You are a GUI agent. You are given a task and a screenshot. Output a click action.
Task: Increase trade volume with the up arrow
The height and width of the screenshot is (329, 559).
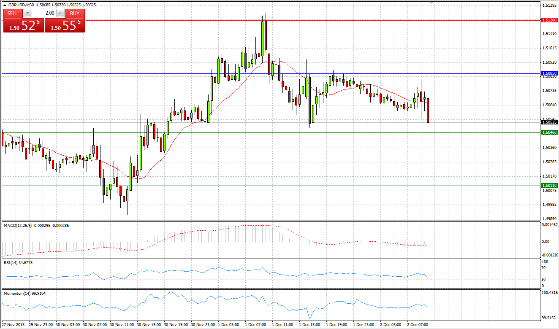(60, 13)
